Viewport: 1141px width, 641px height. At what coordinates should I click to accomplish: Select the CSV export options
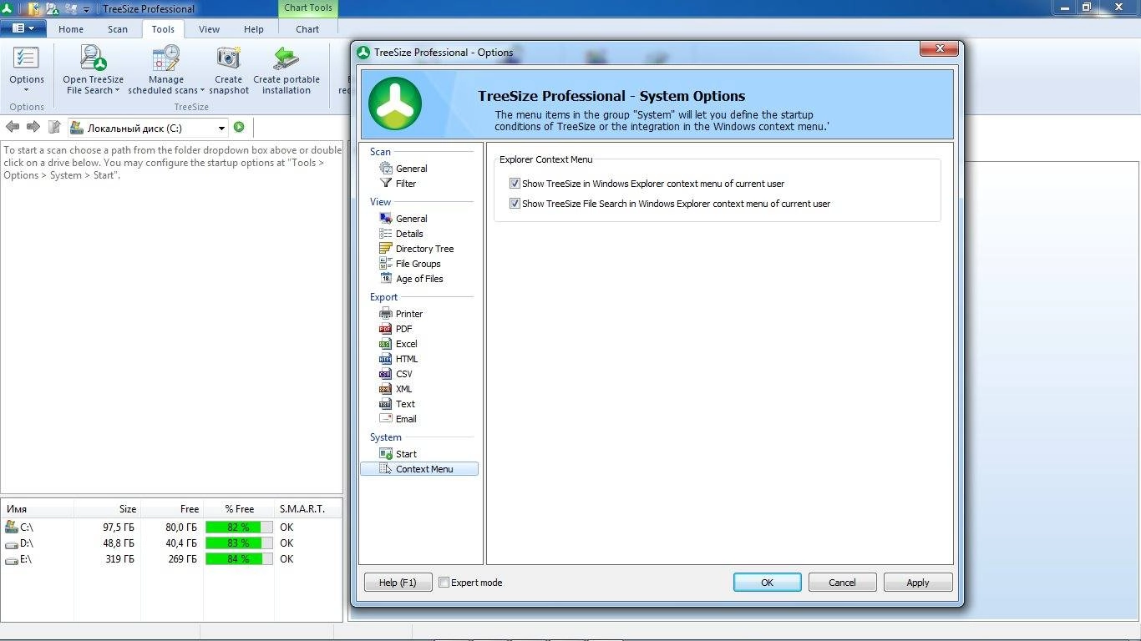[396, 374]
